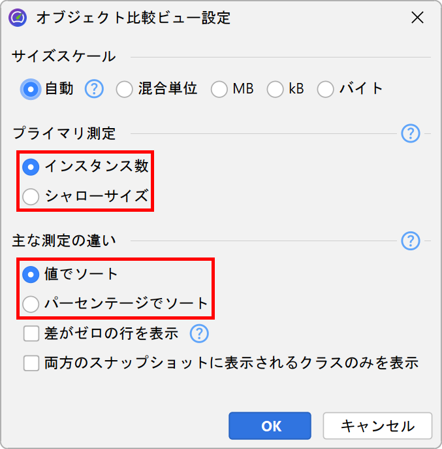Image resolution: width=442 pixels, height=449 pixels.
Task: Open help for 主な測定の違い section
Action: [x=410, y=241]
